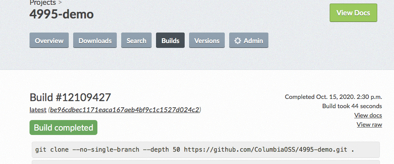
Task: Click the Completed Oct. 15, 2020 timestamp
Action: coord(334,97)
